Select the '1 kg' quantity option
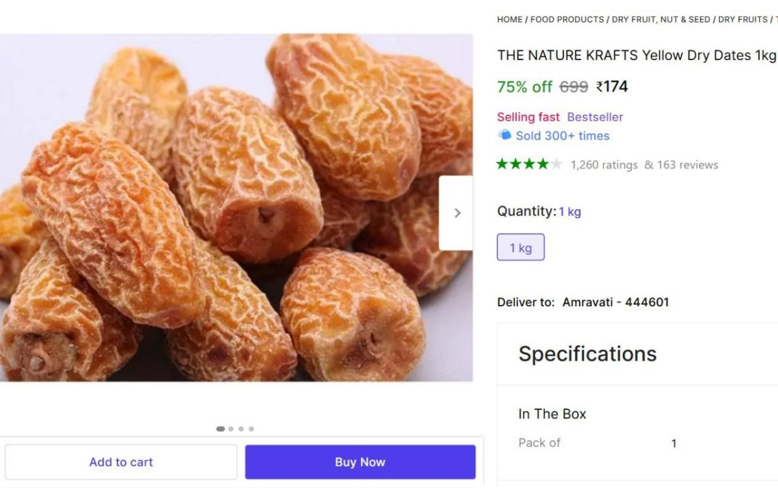 click(521, 247)
